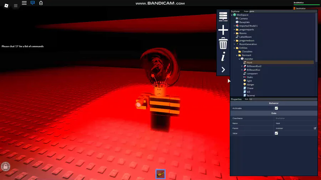Click the monster model icon
The width and height of the screenshot is (321, 180).
click(x=242, y=59)
